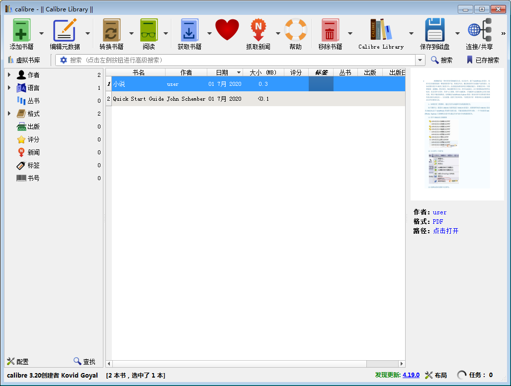The width and height of the screenshot is (511, 386).
Task: Open Fetch news dropdown arrow
Action: click(x=278, y=33)
